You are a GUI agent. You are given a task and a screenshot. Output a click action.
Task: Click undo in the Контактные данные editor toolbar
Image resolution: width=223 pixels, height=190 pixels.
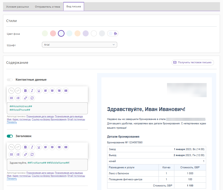point(11,91)
